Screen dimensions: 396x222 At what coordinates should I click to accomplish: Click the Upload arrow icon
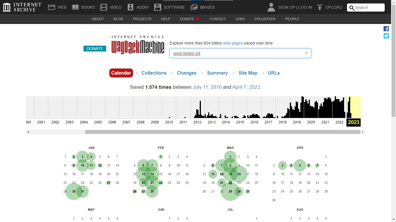pos(320,7)
